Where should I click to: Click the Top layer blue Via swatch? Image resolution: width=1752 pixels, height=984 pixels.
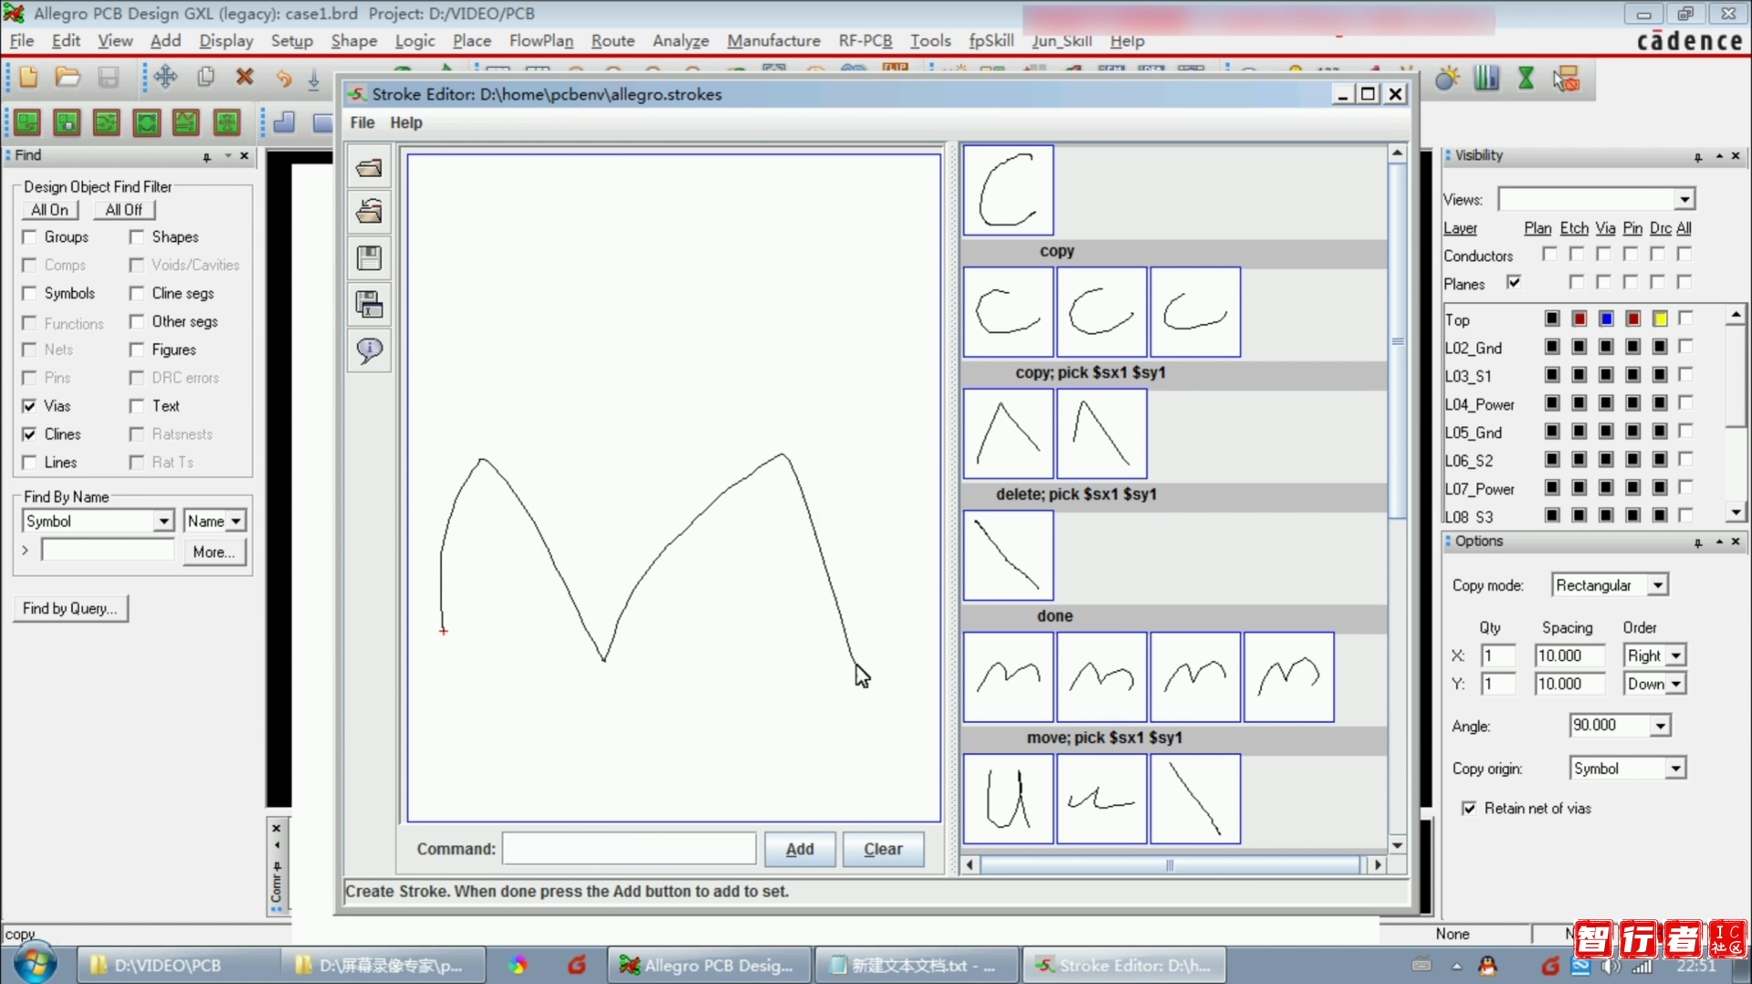coord(1606,319)
